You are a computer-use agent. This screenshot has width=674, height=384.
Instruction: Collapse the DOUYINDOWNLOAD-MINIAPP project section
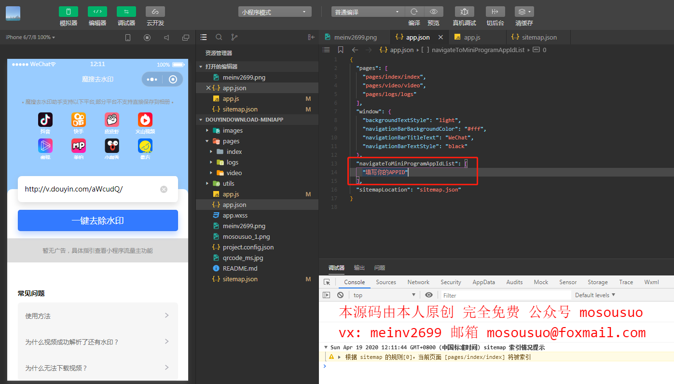pyautogui.click(x=257, y=120)
